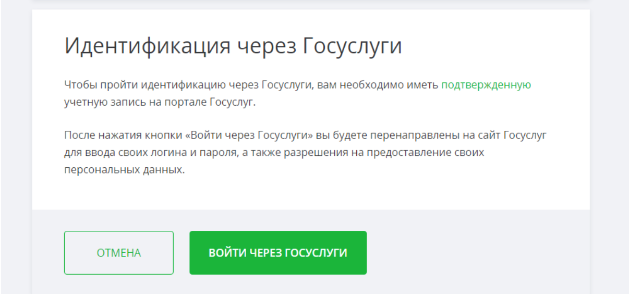Click the word через in the heading
Image resolution: width=629 pixels, height=298 pixels.
267,46
